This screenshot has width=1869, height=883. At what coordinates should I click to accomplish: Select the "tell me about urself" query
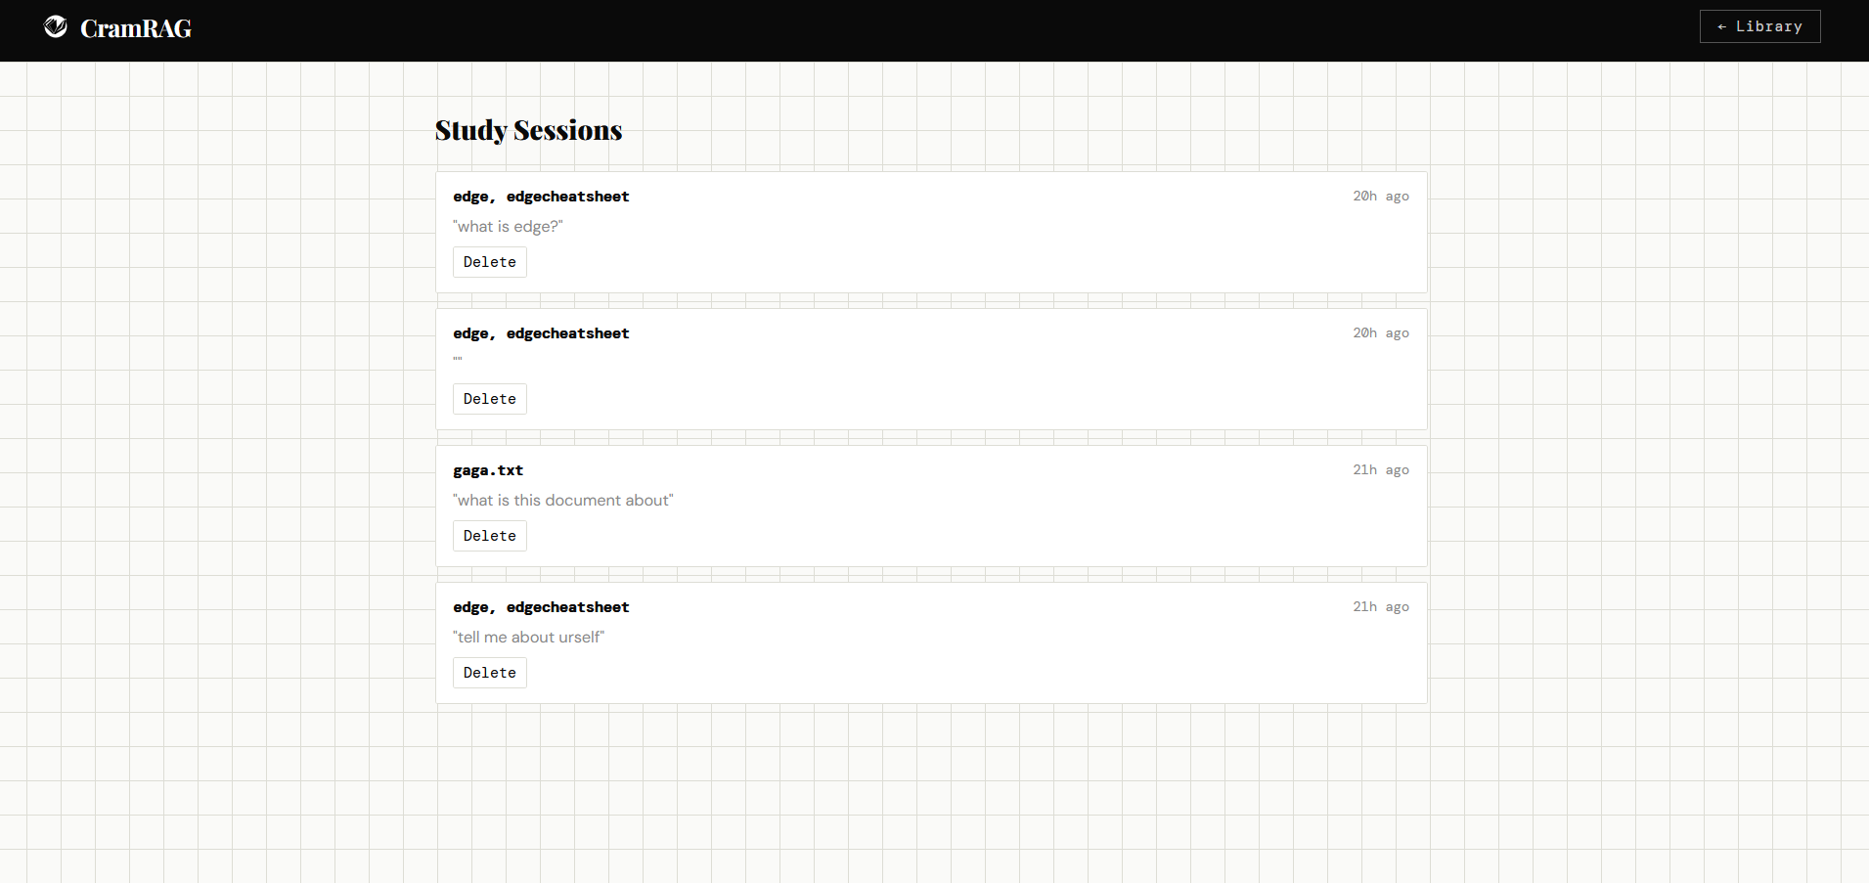pos(528,638)
